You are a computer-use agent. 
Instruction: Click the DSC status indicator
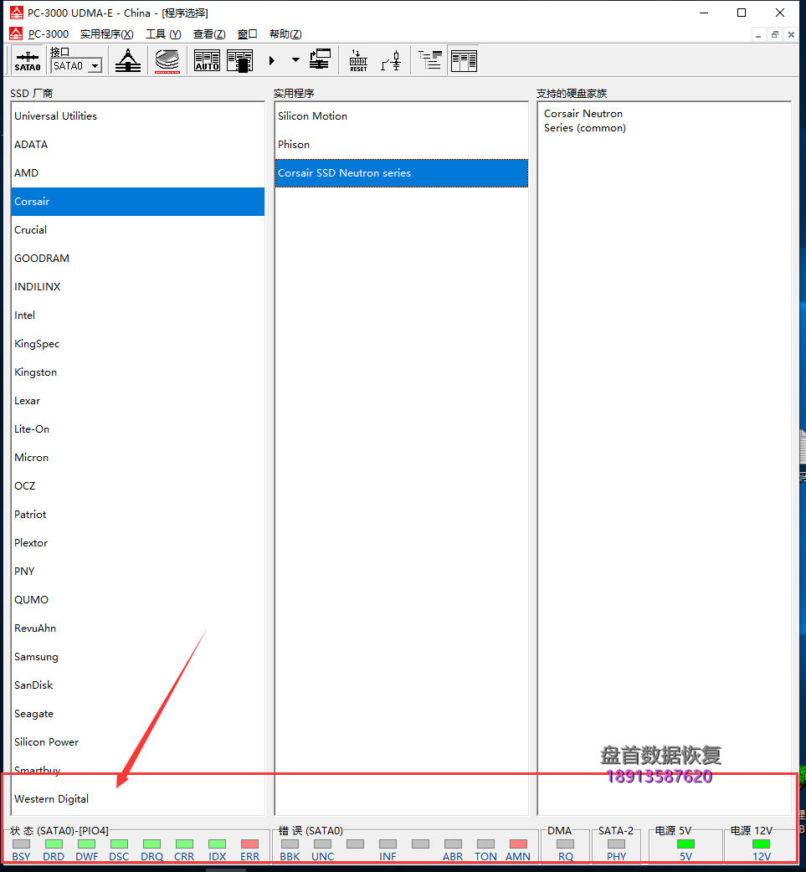click(x=119, y=844)
